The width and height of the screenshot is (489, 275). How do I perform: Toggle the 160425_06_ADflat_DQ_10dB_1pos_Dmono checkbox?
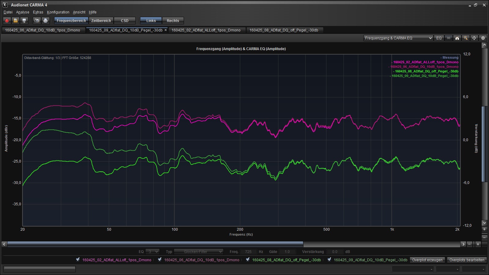click(x=160, y=259)
